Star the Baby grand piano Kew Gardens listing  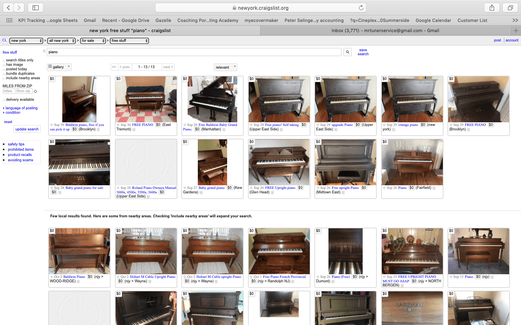tap(185, 188)
